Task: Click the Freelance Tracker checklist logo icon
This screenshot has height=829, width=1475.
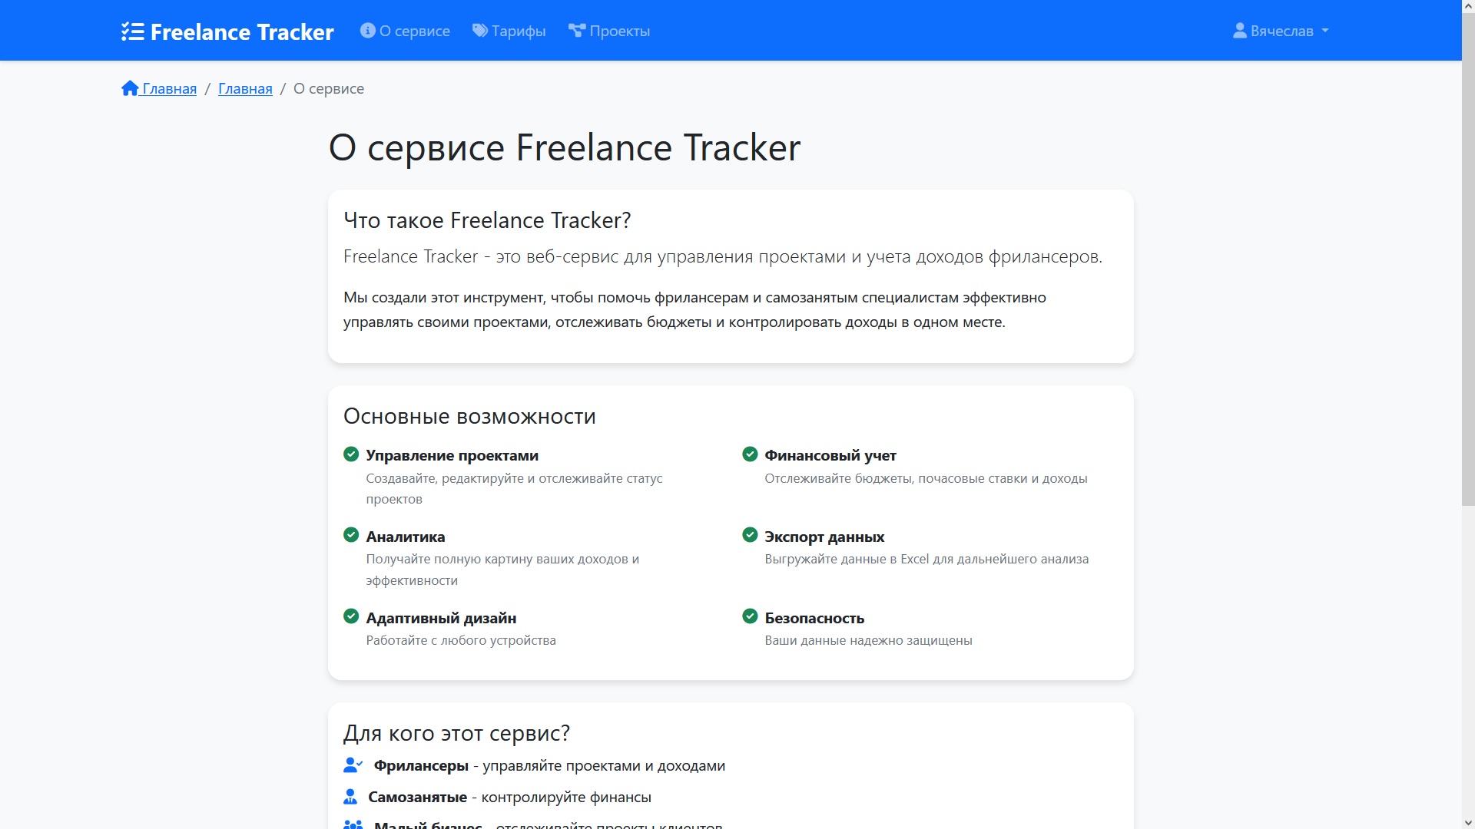Action: (132, 31)
